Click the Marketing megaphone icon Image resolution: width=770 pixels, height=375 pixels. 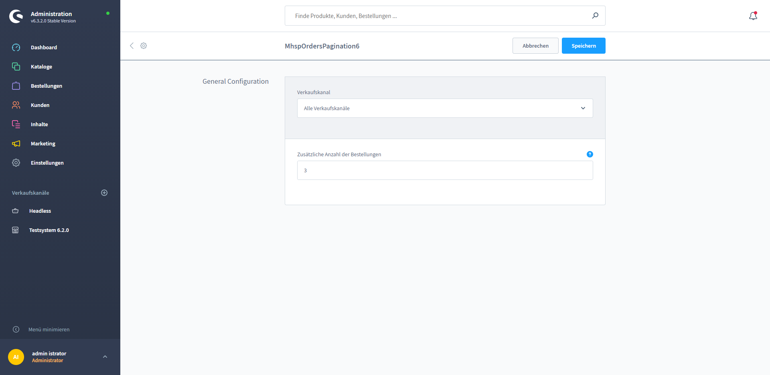pyautogui.click(x=16, y=143)
